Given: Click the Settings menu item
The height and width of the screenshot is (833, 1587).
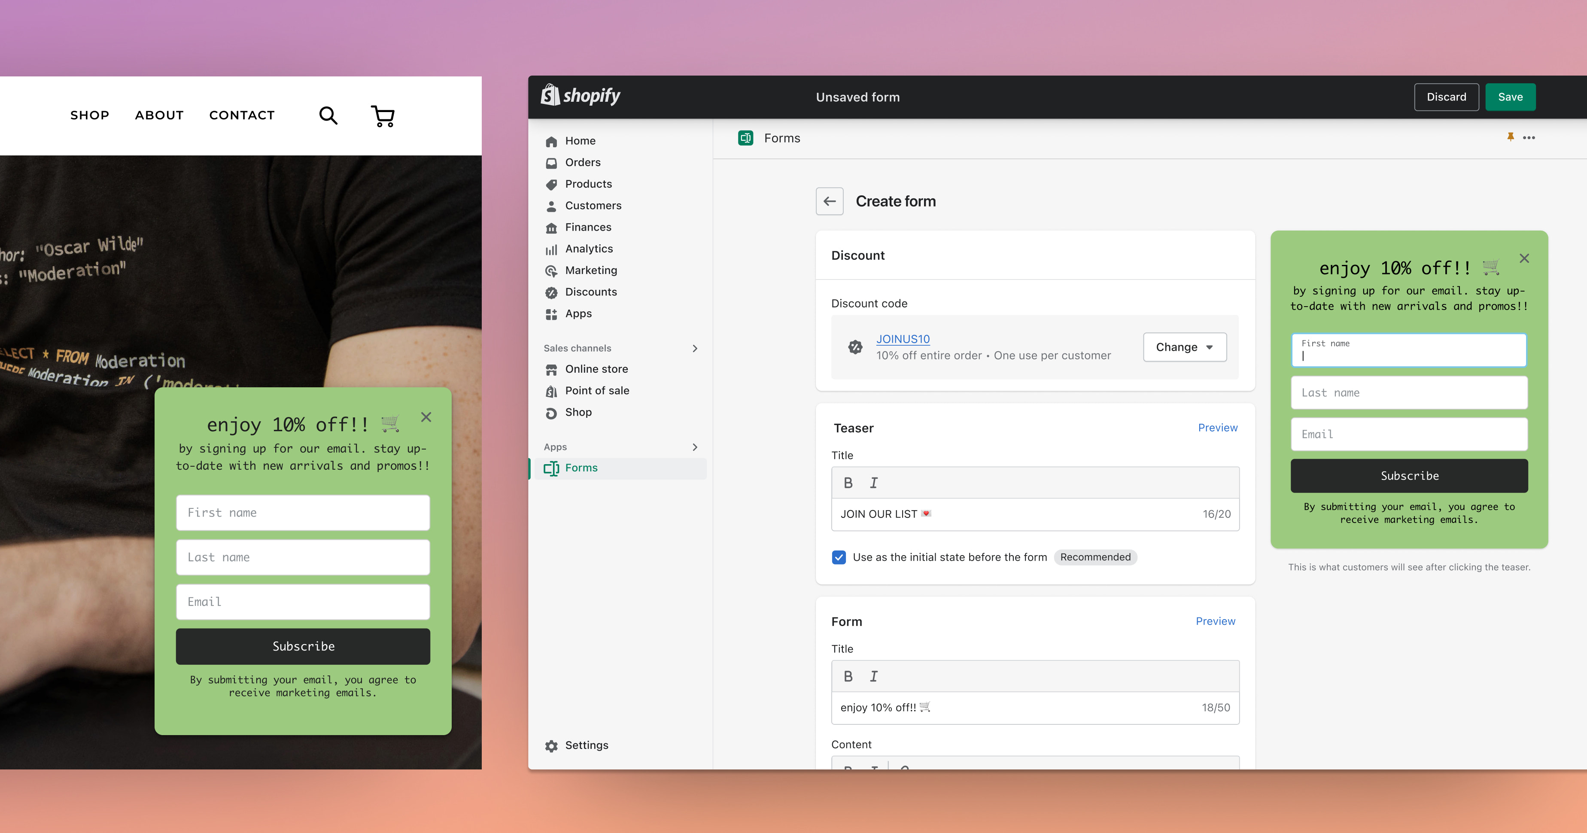Looking at the screenshot, I should [x=586, y=745].
